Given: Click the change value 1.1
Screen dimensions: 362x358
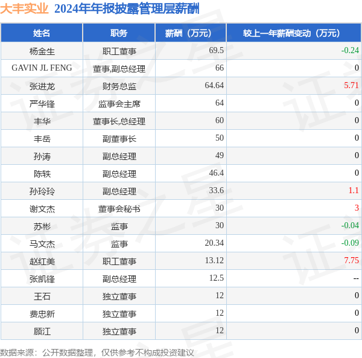Looking at the screenshot, I should (x=354, y=191).
